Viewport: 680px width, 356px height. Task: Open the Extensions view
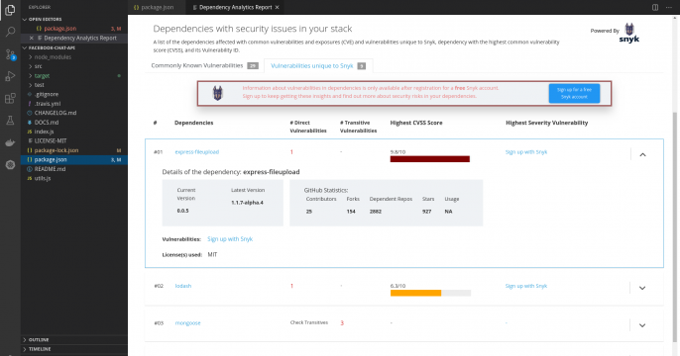[10, 98]
